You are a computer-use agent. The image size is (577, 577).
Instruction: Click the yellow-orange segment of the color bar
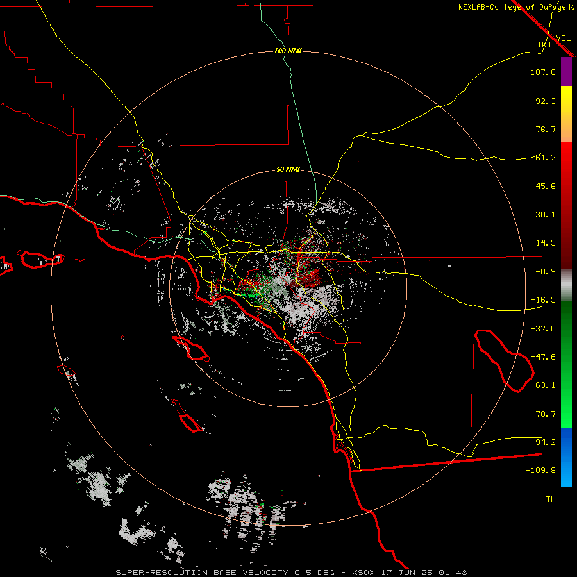click(x=566, y=114)
